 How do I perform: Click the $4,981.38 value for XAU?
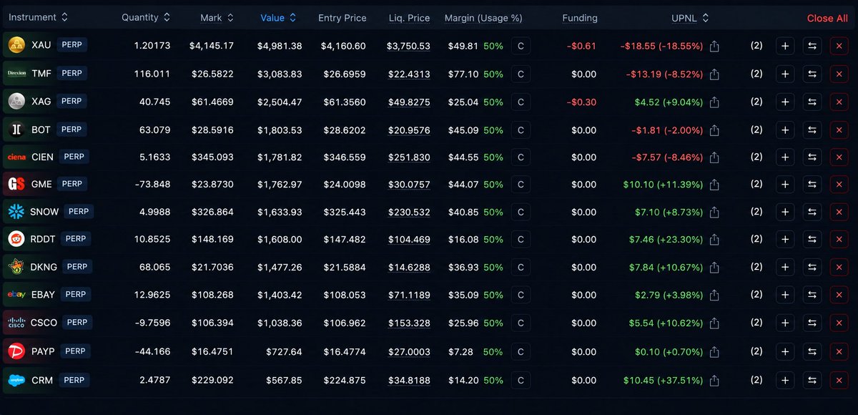280,47
